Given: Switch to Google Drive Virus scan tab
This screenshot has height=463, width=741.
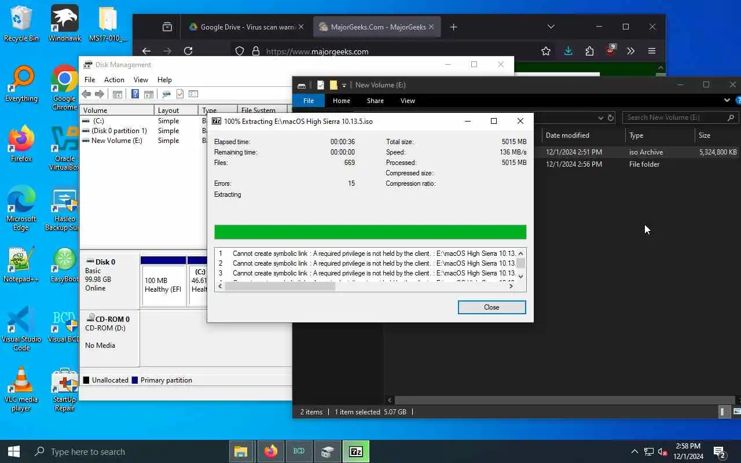Looking at the screenshot, I should [x=248, y=27].
